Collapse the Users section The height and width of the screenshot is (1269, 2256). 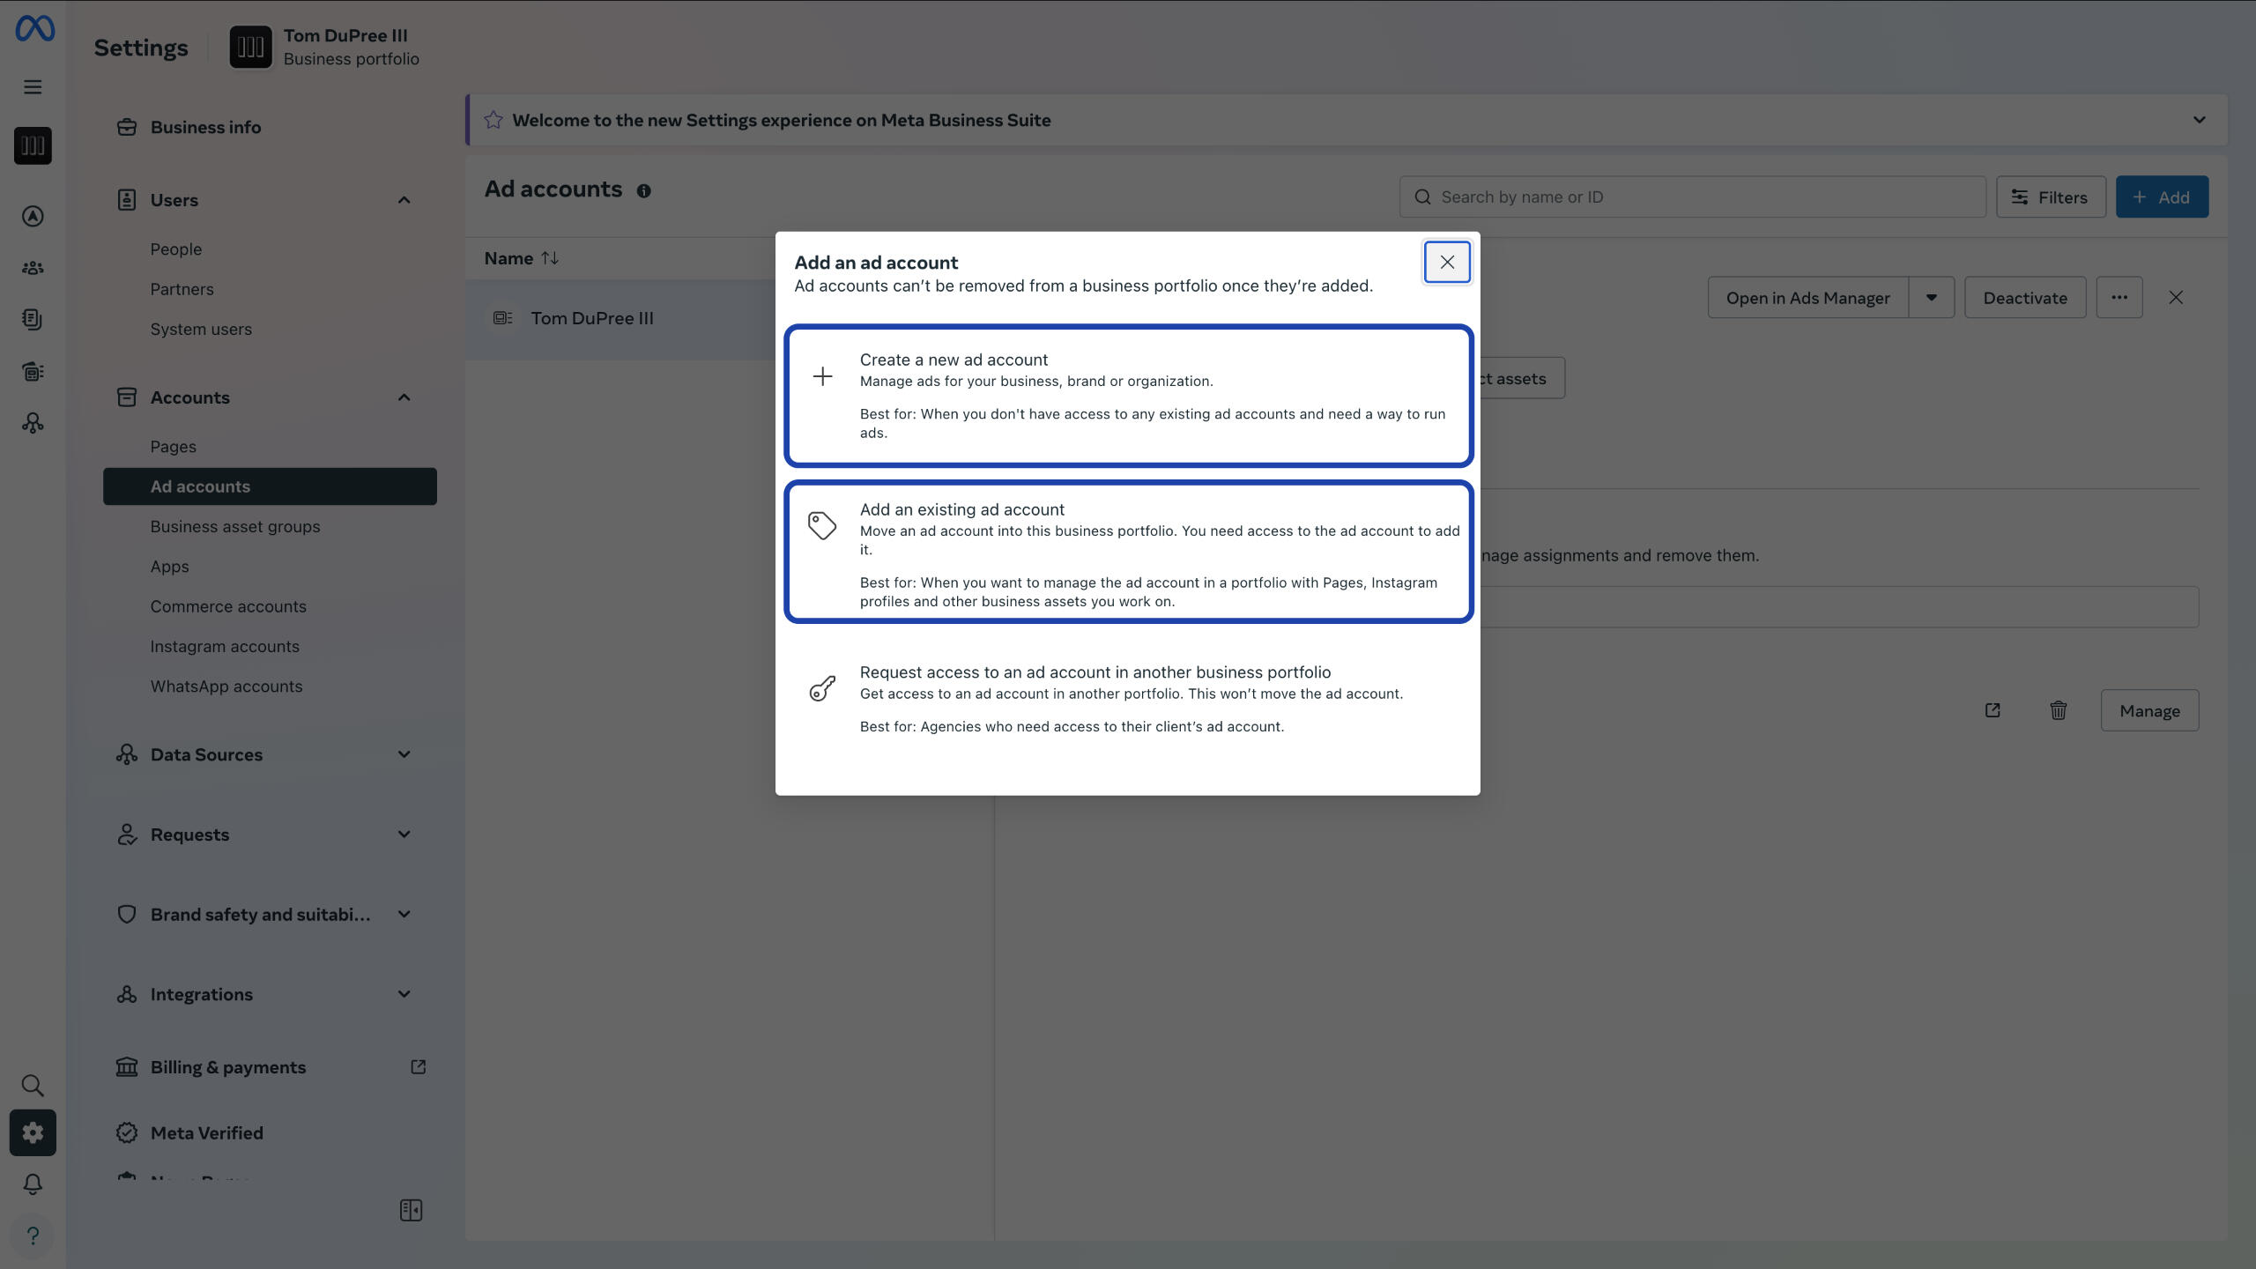404,200
